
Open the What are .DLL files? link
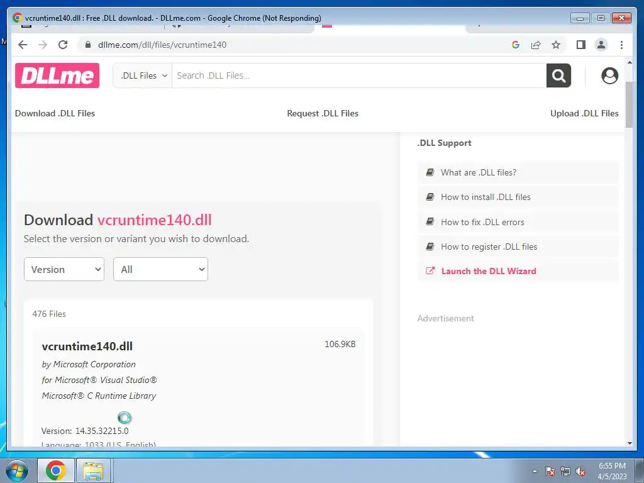point(479,172)
